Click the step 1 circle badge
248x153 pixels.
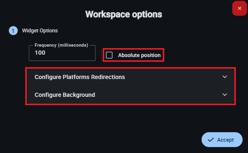tap(13, 31)
